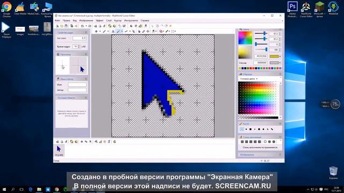This screenshot has width=344, height=193.
Task: Click the slider with value 0
Action: point(261,44)
